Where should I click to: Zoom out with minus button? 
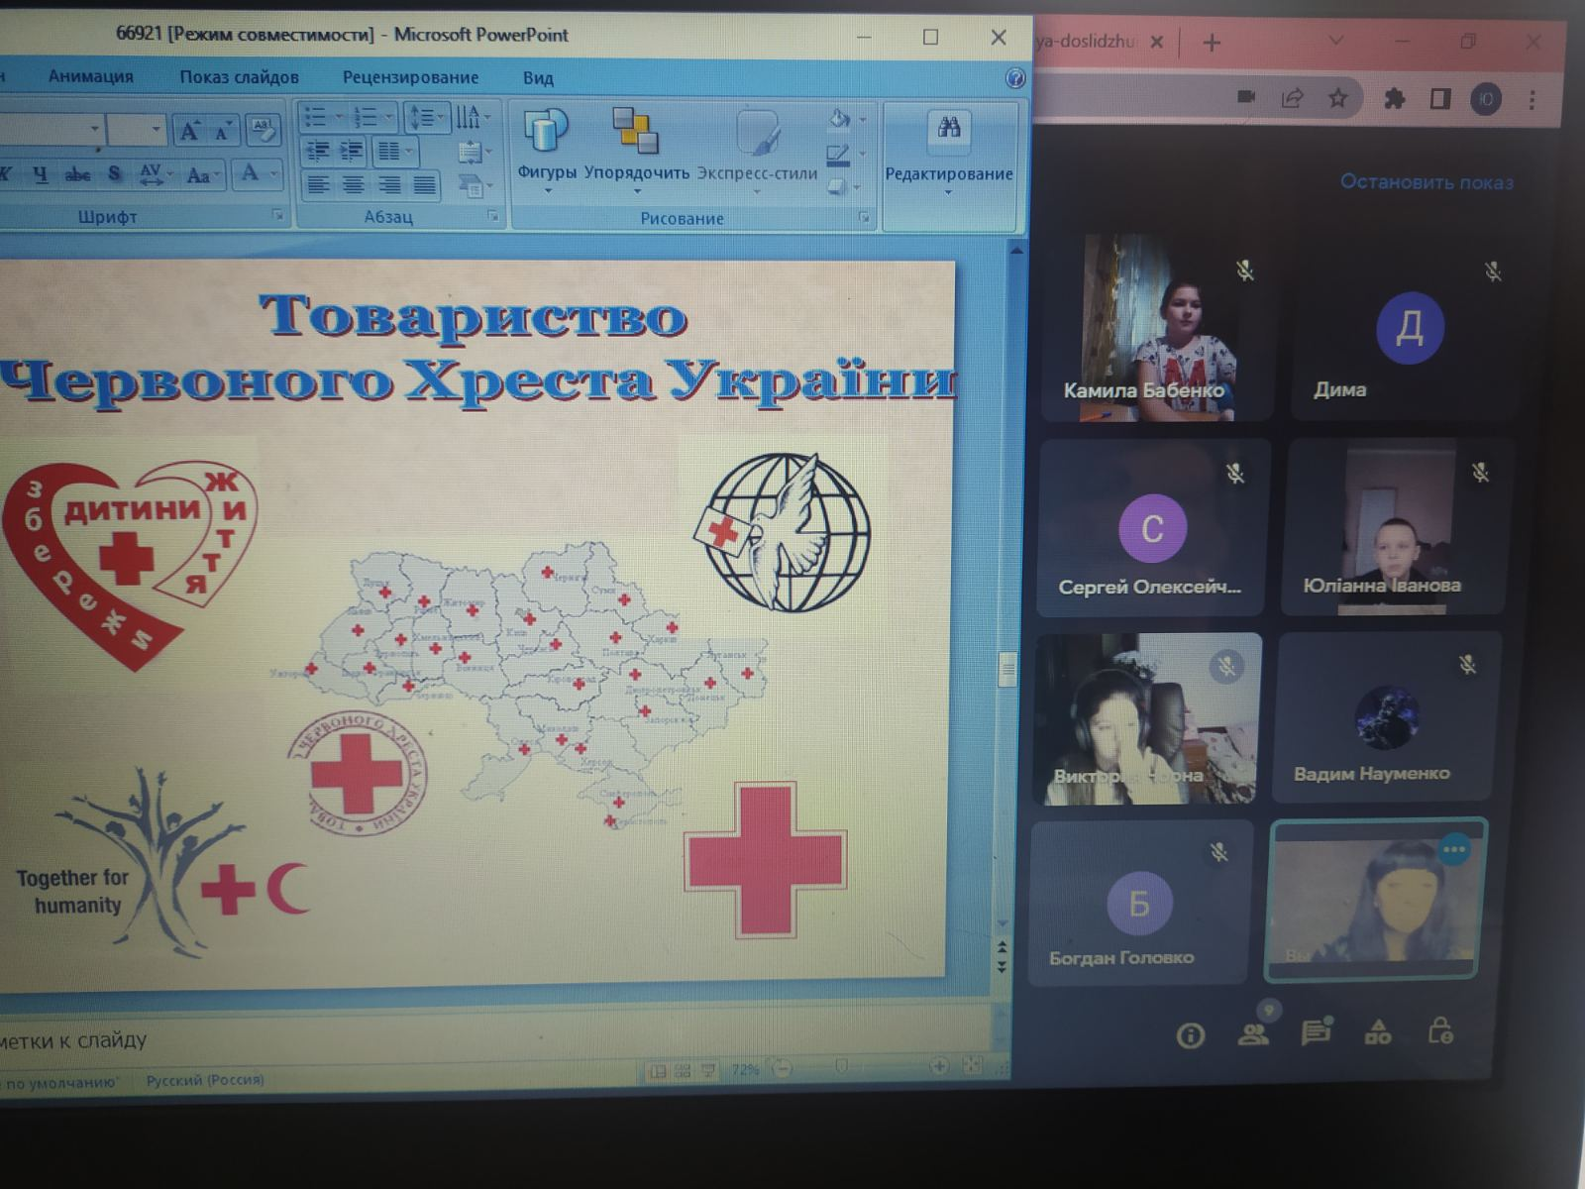click(783, 1068)
